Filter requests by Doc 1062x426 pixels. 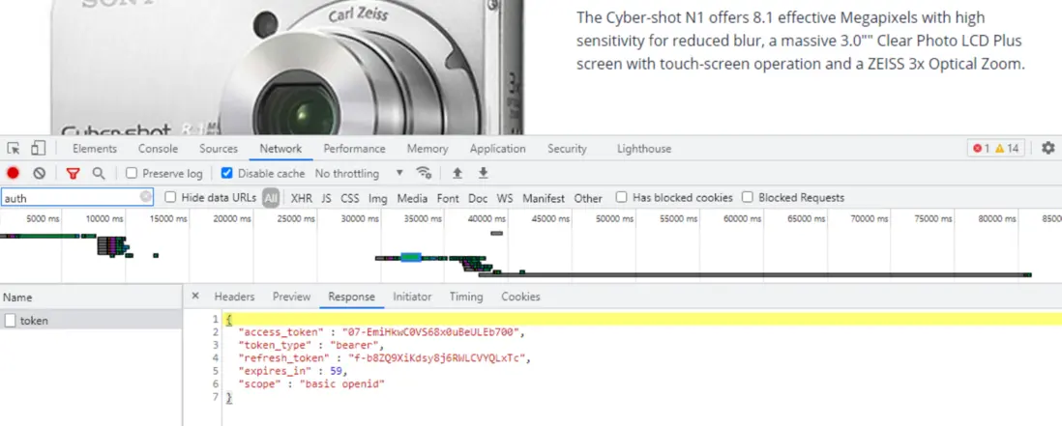[x=478, y=198]
